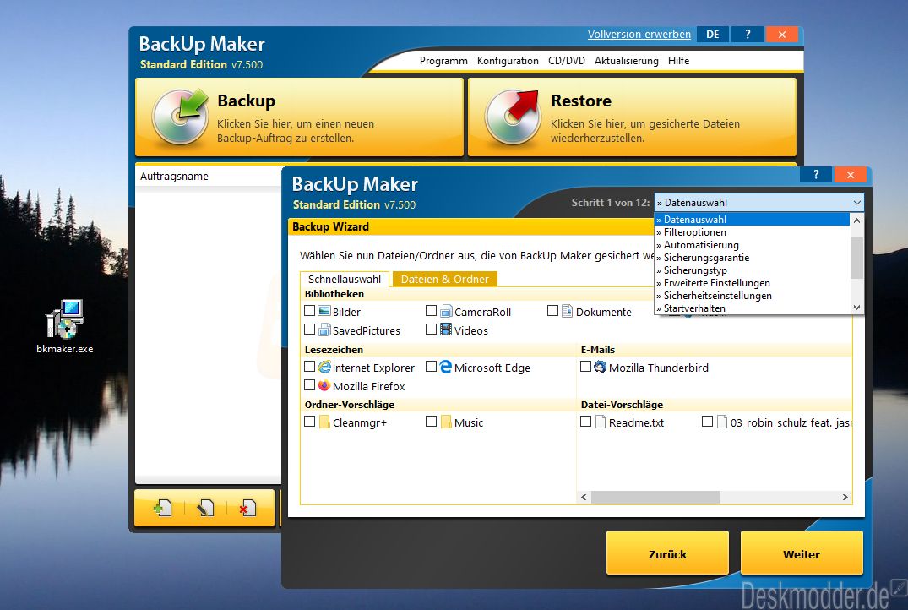Click the Readme.txt file icon
The height and width of the screenshot is (610, 908).
tap(601, 422)
